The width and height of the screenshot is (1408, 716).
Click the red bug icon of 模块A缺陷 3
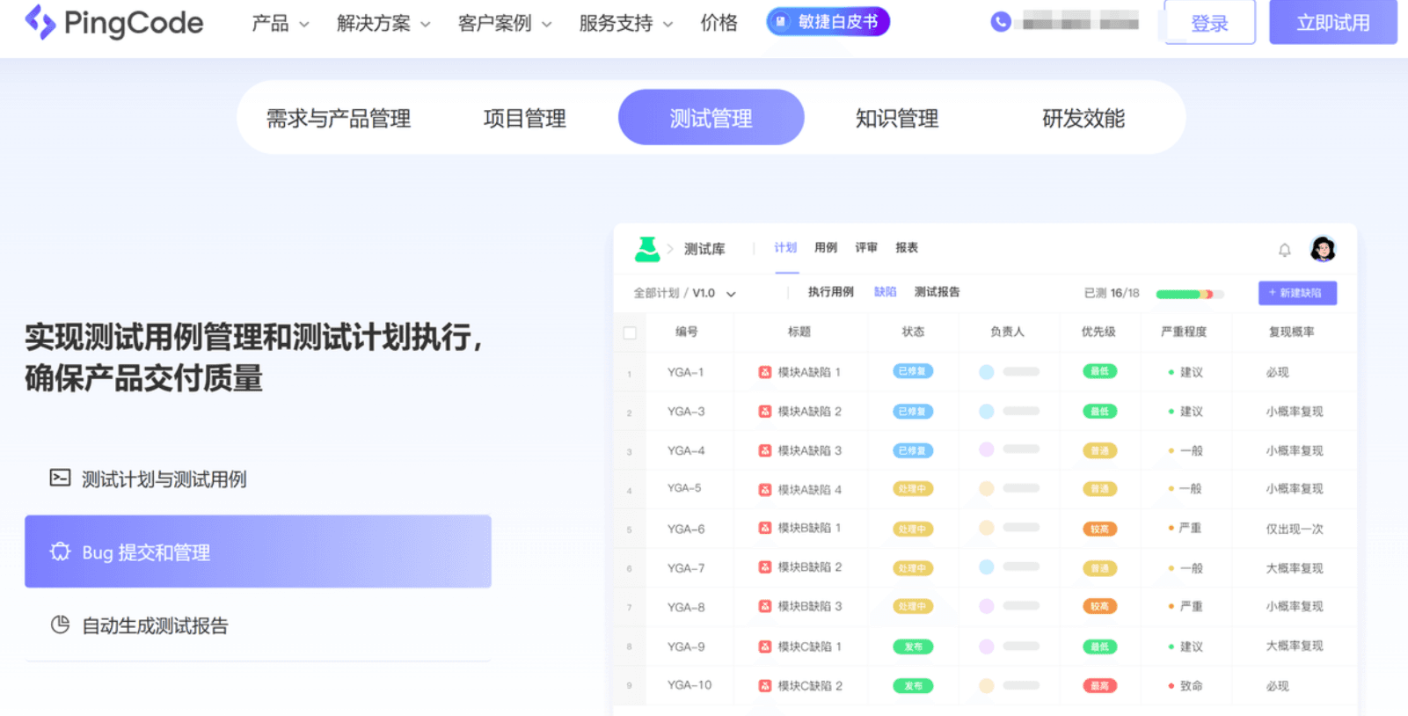[x=765, y=450]
